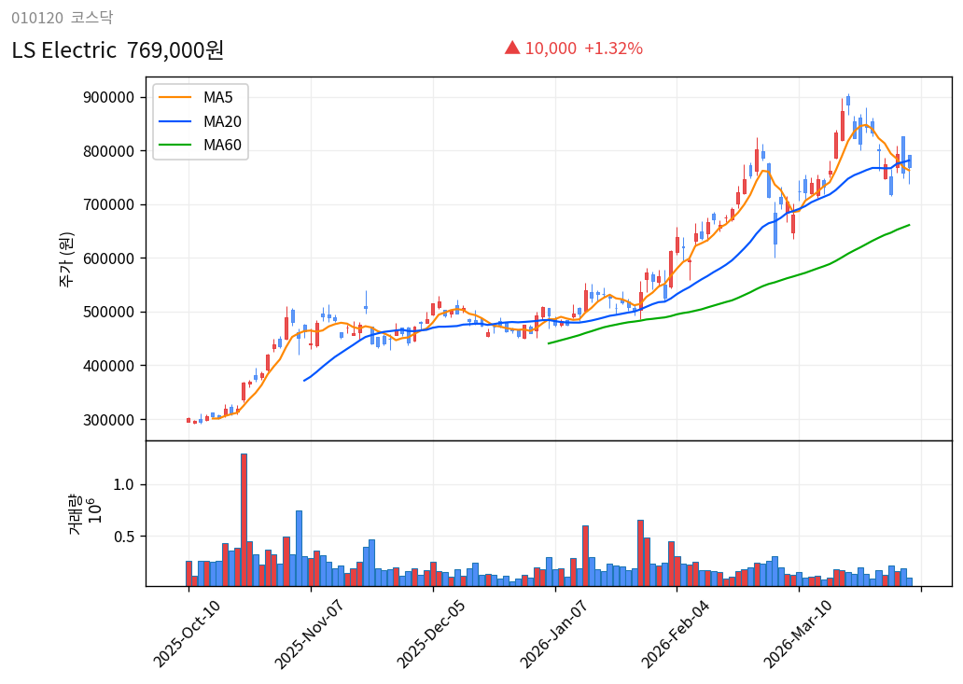Click the 10,000 price change value
963x684 pixels.
point(551,49)
